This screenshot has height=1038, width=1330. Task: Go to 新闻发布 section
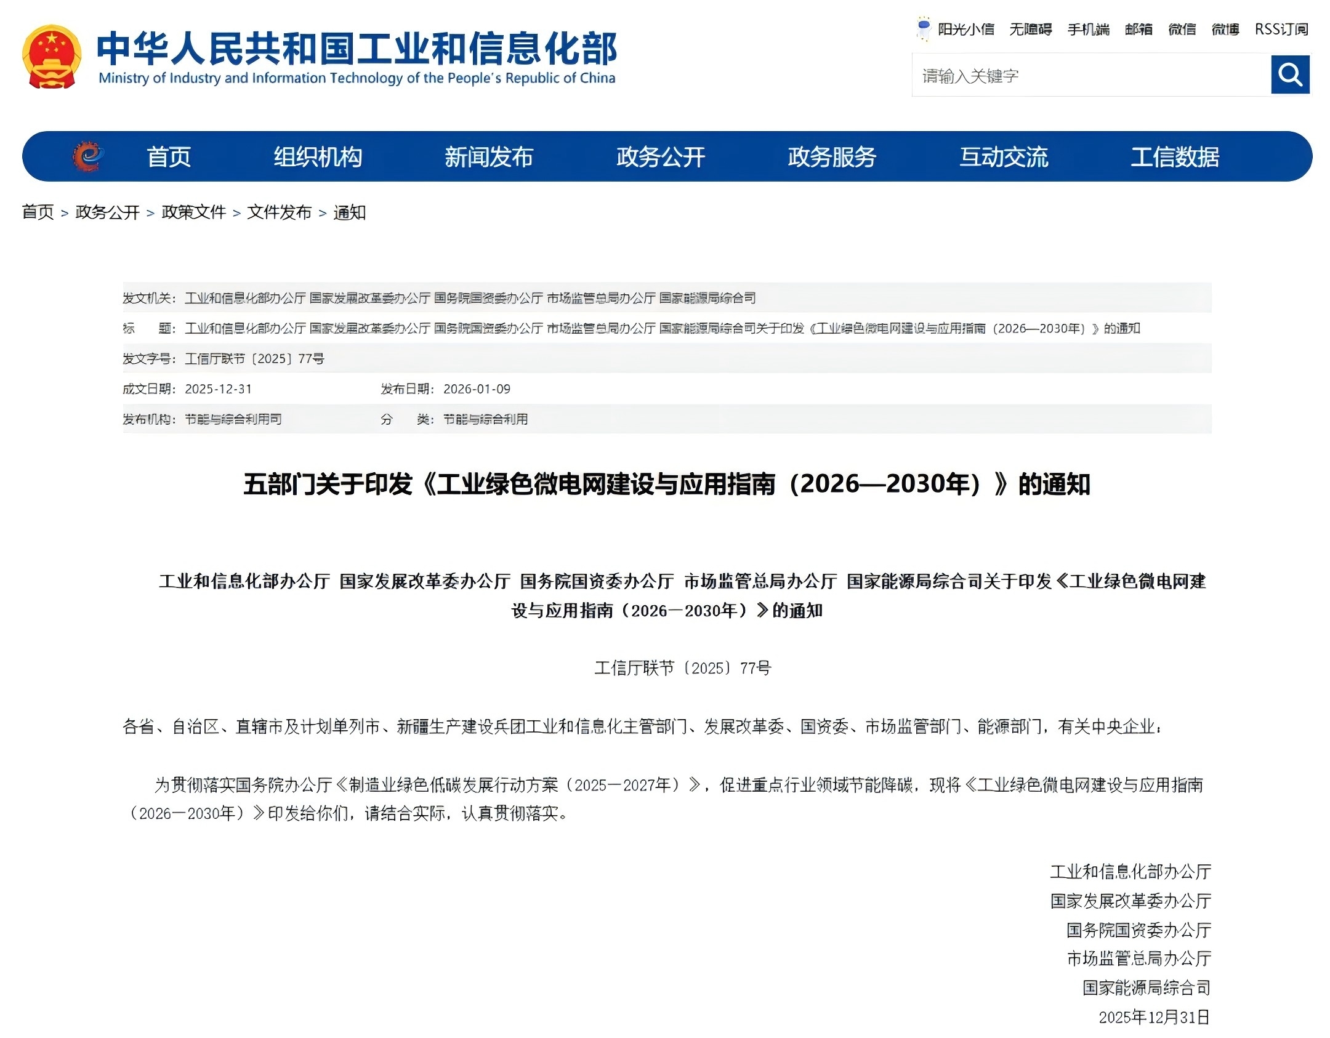tap(489, 156)
